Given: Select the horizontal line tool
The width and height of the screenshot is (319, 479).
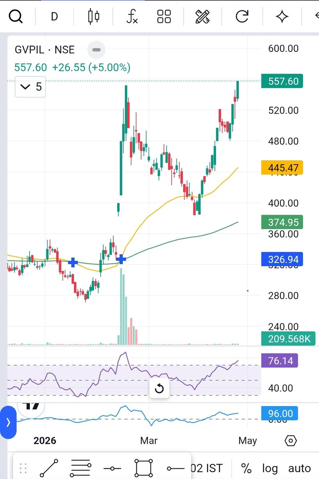Looking at the screenshot, I should click(x=112, y=468).
